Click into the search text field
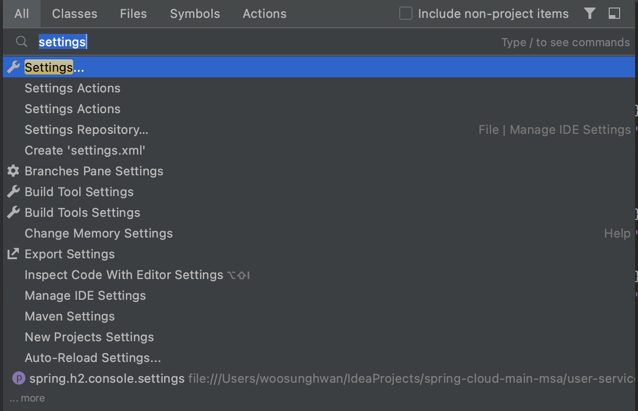This screenshot has width=638, height=411. tap(283, 42)
